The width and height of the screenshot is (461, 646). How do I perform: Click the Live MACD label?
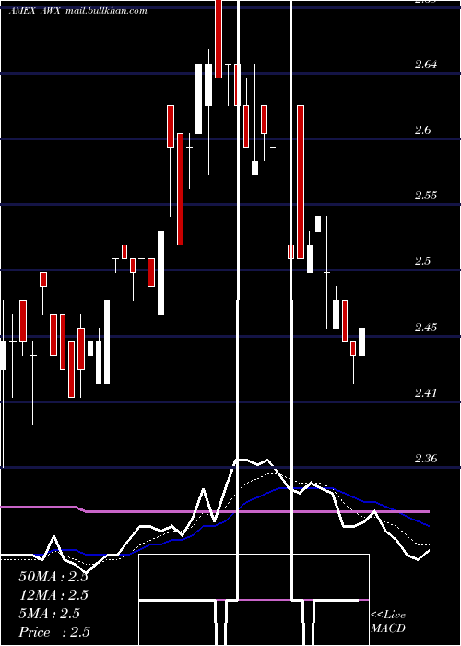point(388,622)
